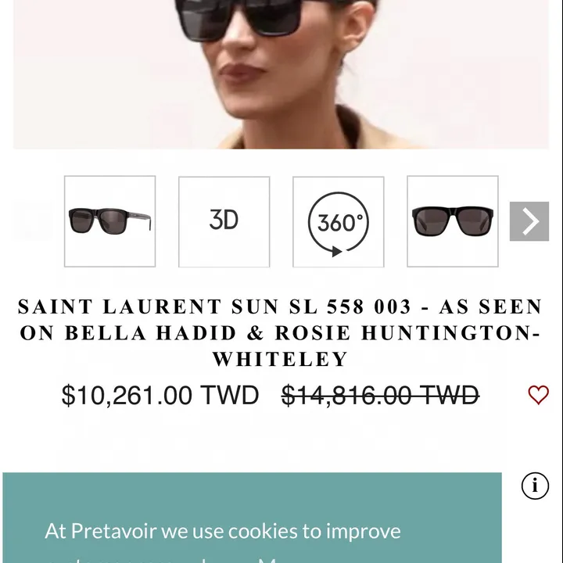
Task: Add sunglasses to wishlist with heart icon
Action: pyautogui.click(x=538, y=395)
